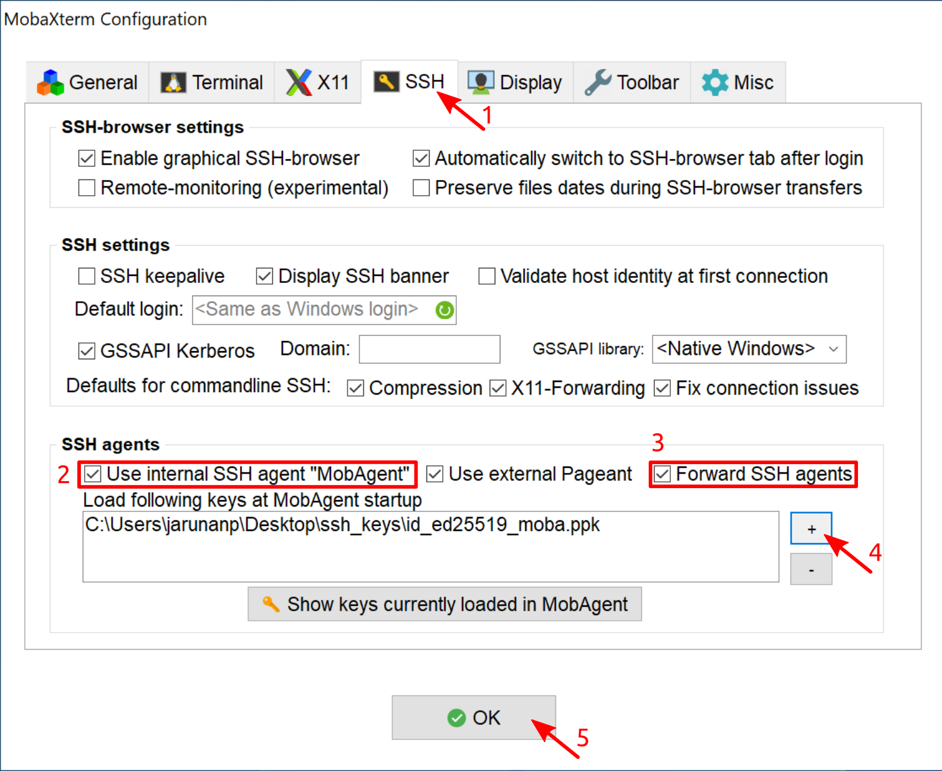Disable the internal SSH agent MobAgent
The height and width of the screenshot is (771, 942).
coord(92,474)
